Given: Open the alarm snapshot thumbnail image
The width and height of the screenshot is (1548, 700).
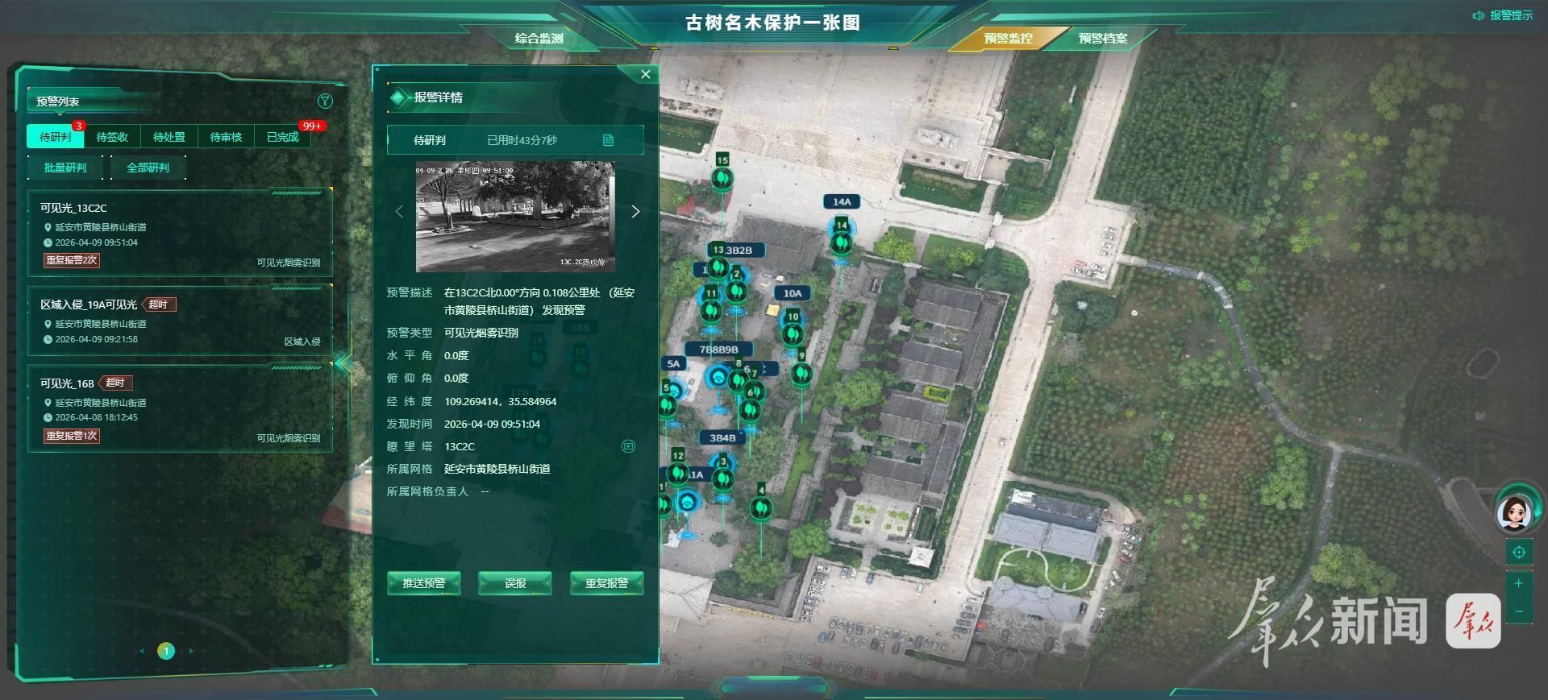Looking at the screenshot, I should click(515, 216).
